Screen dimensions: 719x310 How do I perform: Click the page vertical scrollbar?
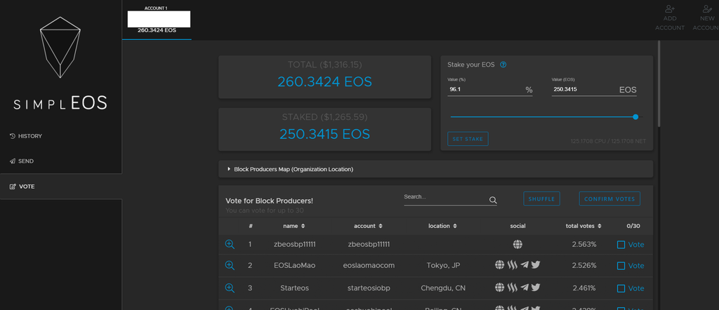tap(659, 83)
